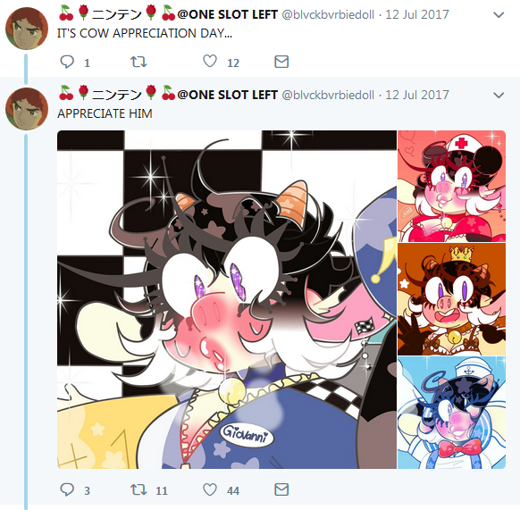The image size is (520, 510).
Task: Like the COW APPRECIATION DAY tweet
Action: coord(210,62)
